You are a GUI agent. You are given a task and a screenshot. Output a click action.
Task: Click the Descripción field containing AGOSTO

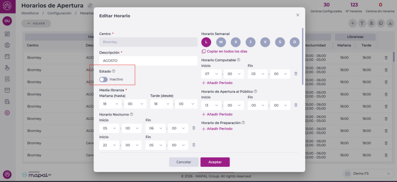pyautogui.click(x=148, y=61)
